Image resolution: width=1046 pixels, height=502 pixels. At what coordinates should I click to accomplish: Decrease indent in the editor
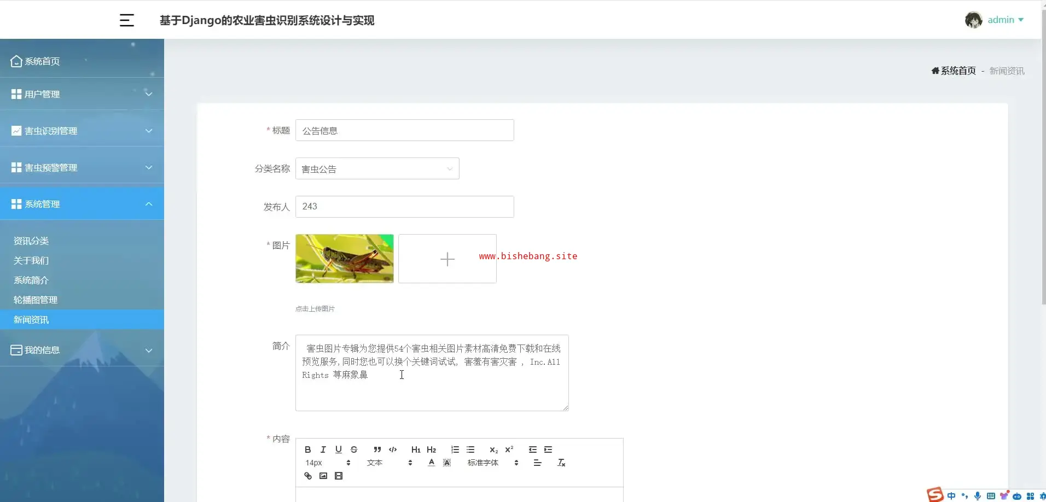click(533, 450)
